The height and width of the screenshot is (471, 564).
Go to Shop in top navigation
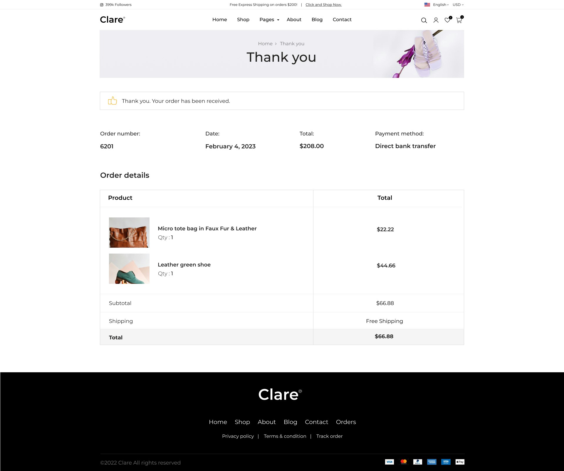point(243,20)
